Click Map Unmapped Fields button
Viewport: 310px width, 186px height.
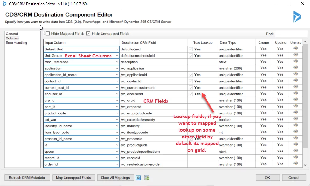tap(73, 178)
